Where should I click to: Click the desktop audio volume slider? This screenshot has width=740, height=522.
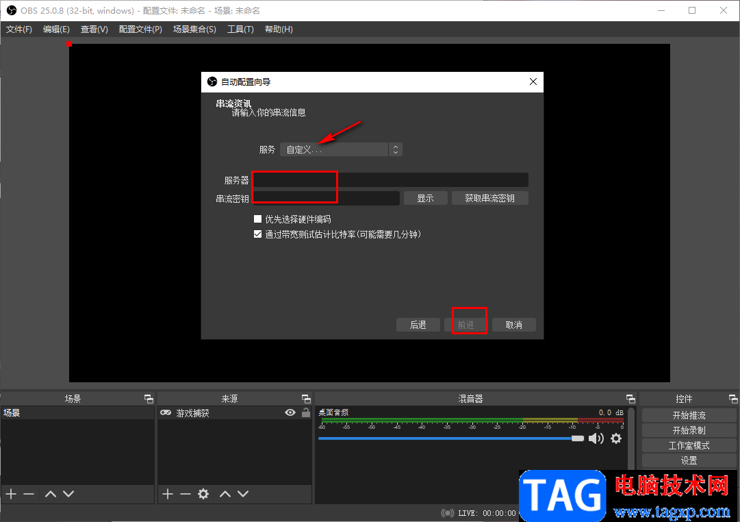451,438
